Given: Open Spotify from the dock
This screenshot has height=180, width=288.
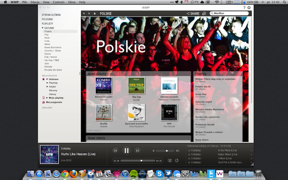Looking at the screenshot, I should [x=134, y=174].
